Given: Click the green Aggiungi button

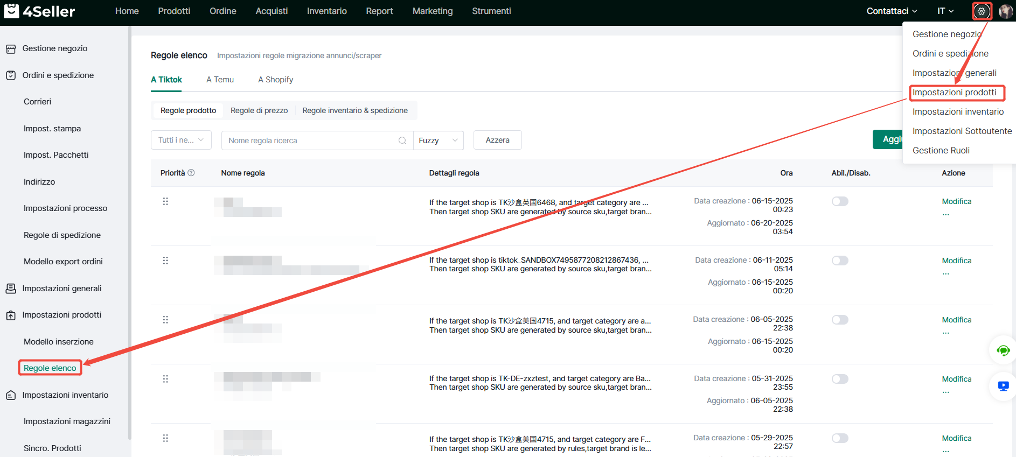Looking at the screenshot, I should pyautogui.click(x=888, y=139).
